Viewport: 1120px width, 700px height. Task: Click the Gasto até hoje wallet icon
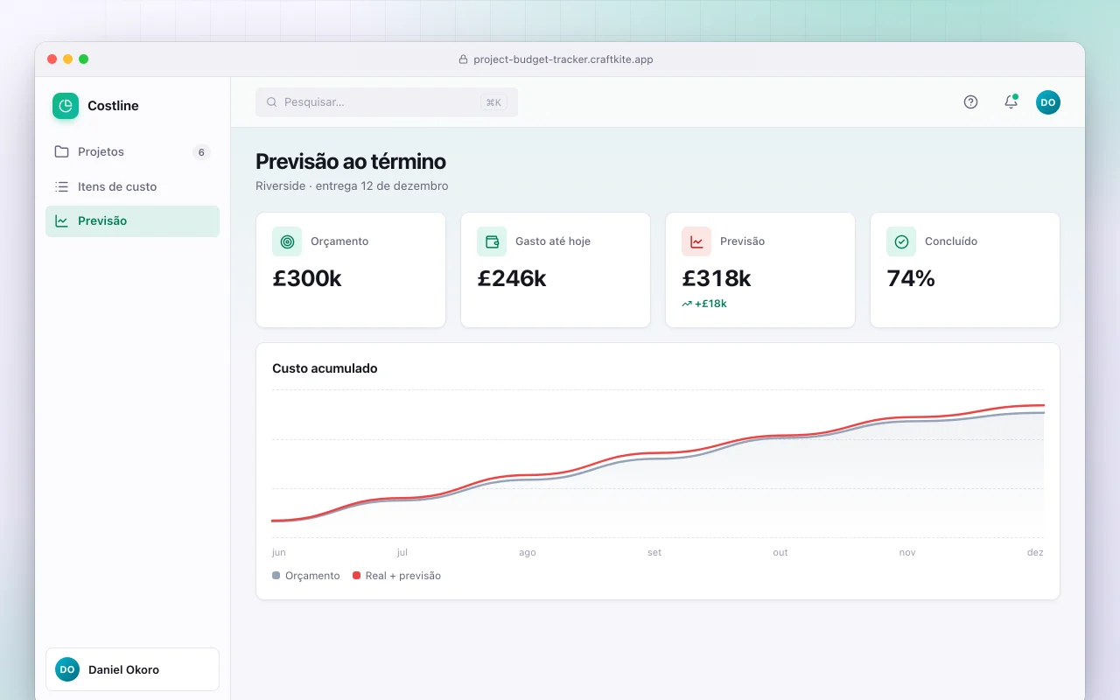point(492,241)
